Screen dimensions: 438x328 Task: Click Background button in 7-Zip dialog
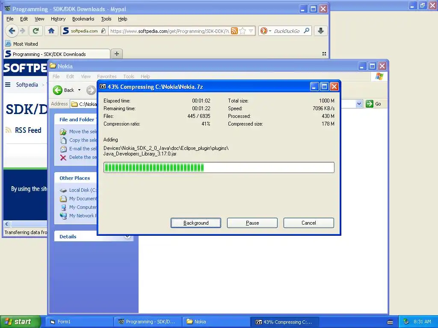[x=196, y=223]
